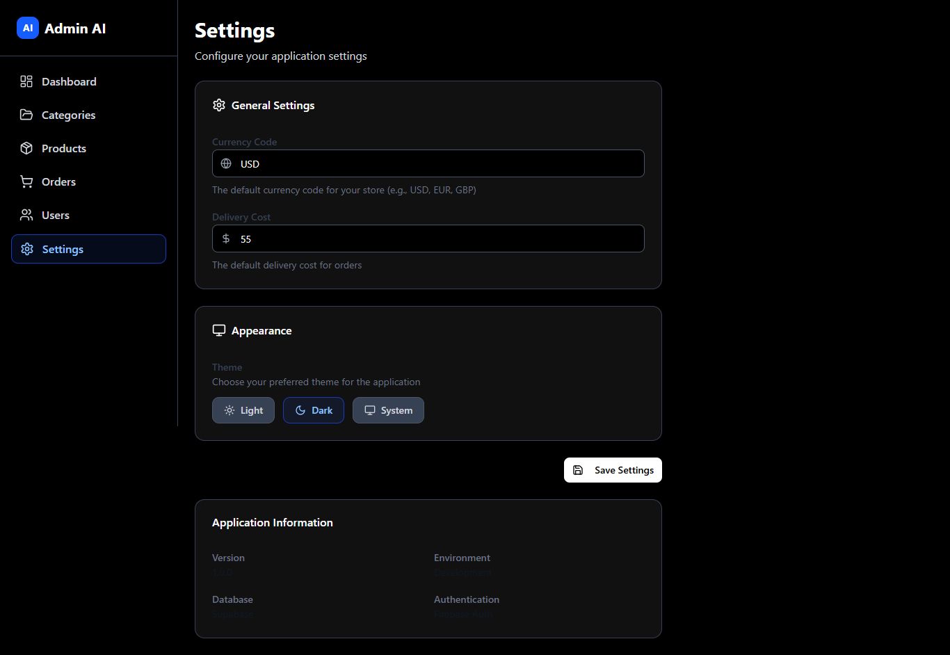
Task: Click the globe icon in Currency Code field
Action: click(x=226, y=163)
